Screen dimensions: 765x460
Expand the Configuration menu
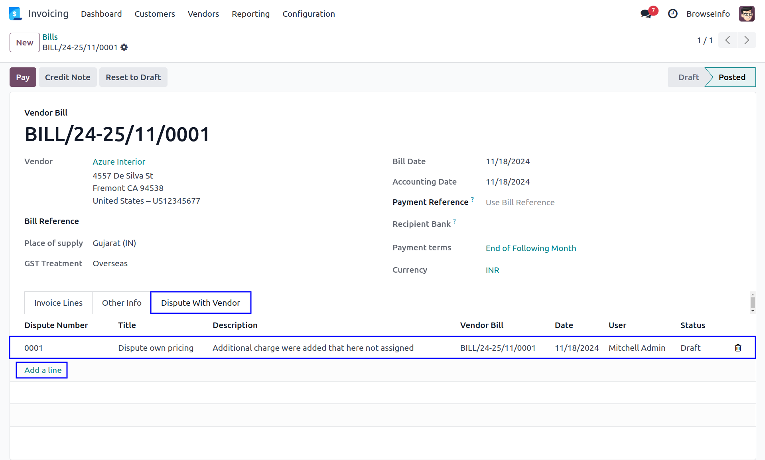tap(308, 14)
